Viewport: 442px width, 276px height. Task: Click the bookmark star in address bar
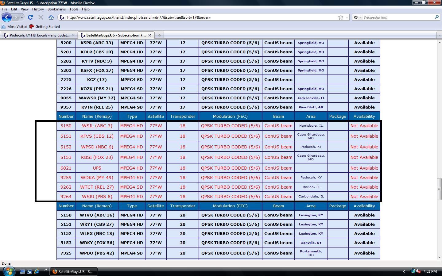[x=340, y=17]
